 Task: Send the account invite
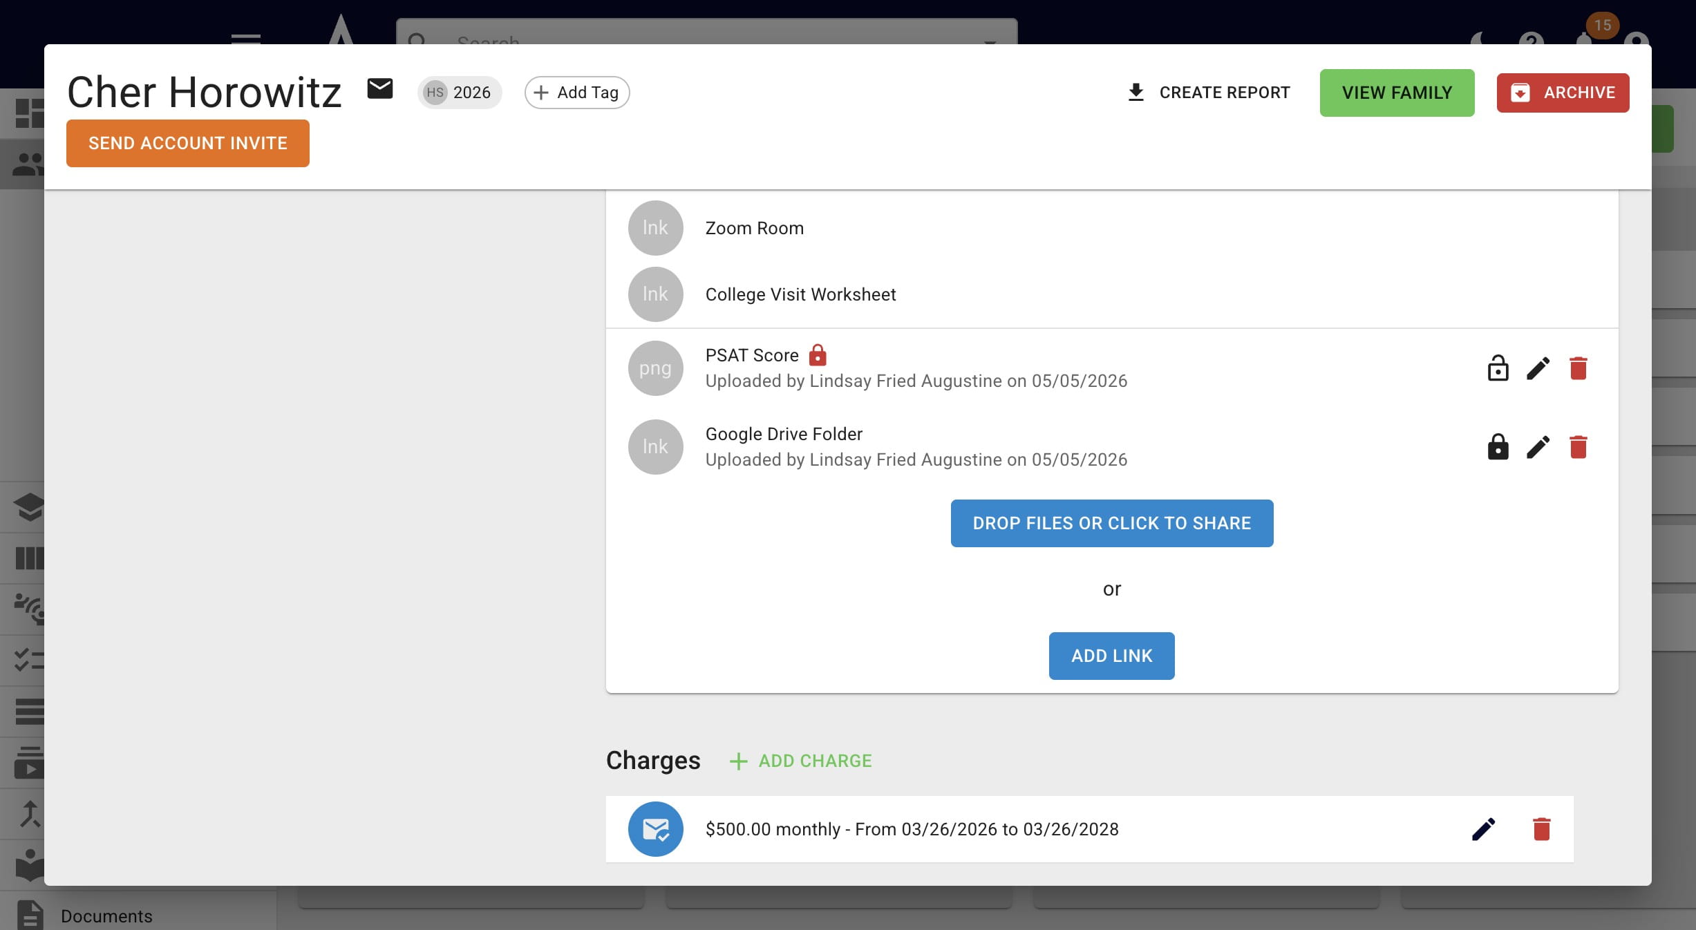point(188,143)
